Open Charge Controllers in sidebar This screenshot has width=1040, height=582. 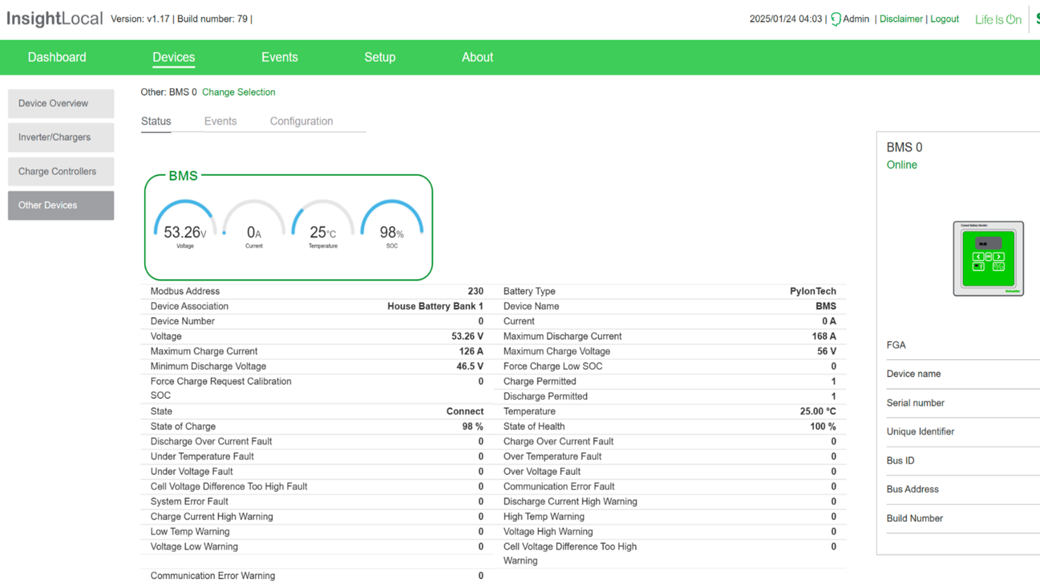(x=61, y=171)
